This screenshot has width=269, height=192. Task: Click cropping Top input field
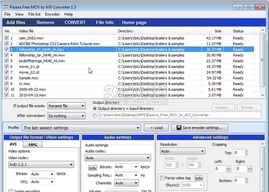[x=240, y=152]
